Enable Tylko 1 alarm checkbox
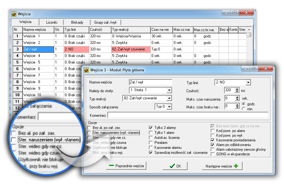The image size is (284, 184). coord(151,133)
